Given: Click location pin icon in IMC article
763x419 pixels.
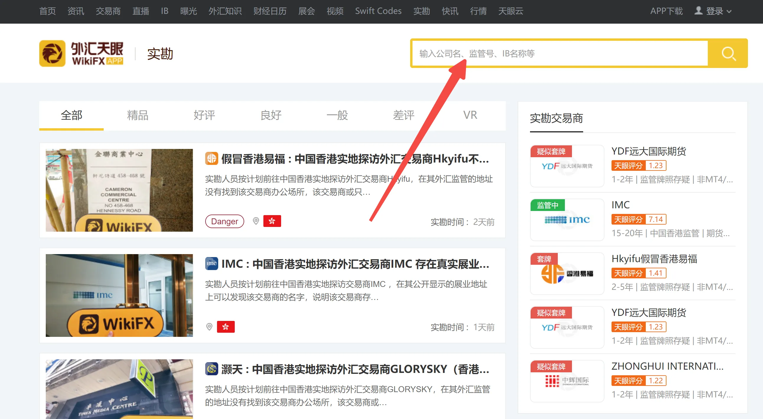Looking at the screenshot, I should [209, 327].
